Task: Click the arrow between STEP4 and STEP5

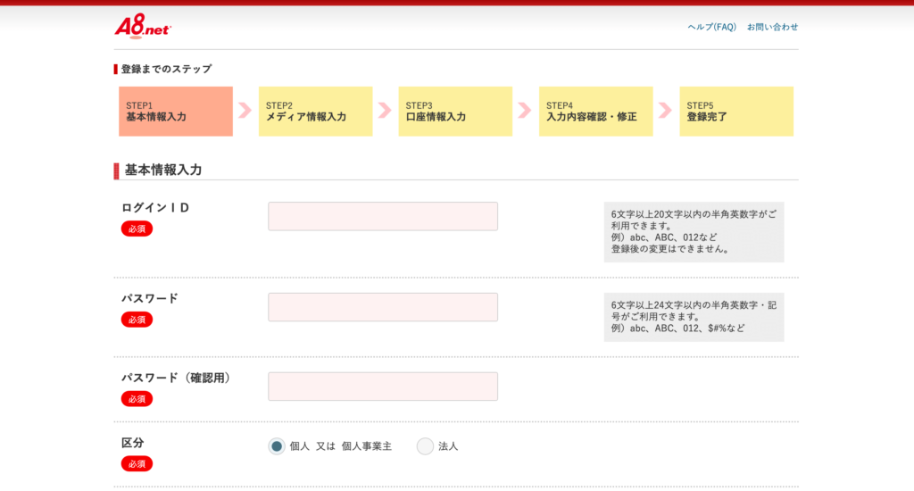Action: click(666, 111)
